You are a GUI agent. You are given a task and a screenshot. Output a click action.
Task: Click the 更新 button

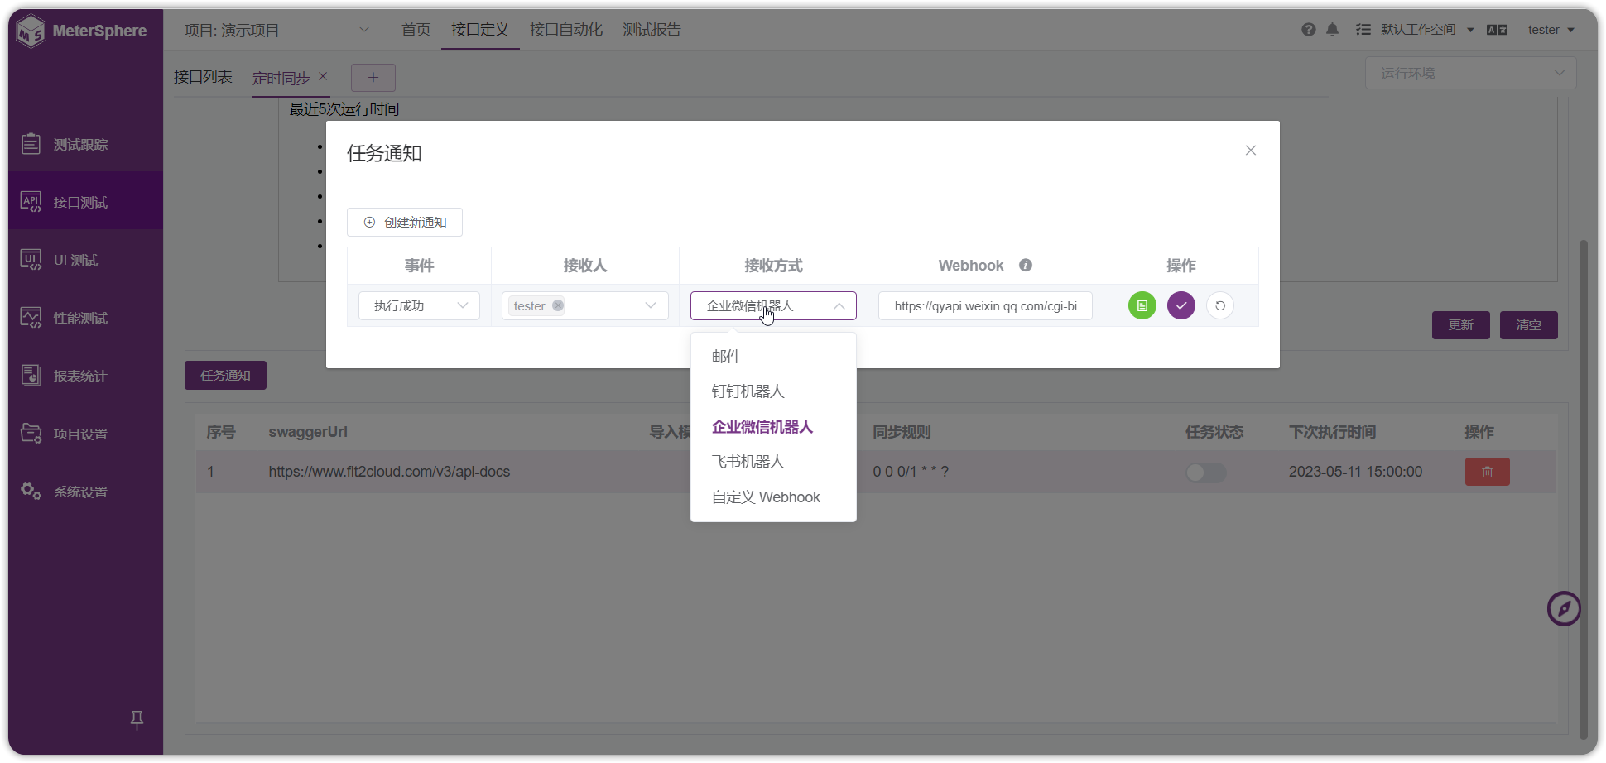click(x=1461, y=325)
